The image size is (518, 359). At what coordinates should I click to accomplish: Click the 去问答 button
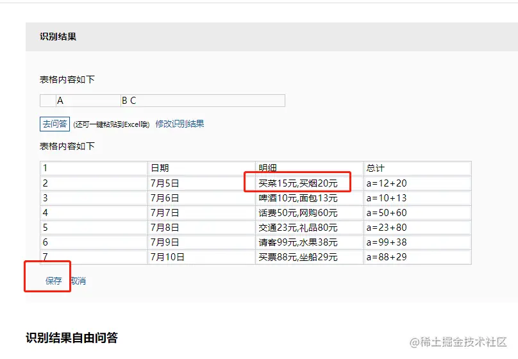[x=55, y=124]
